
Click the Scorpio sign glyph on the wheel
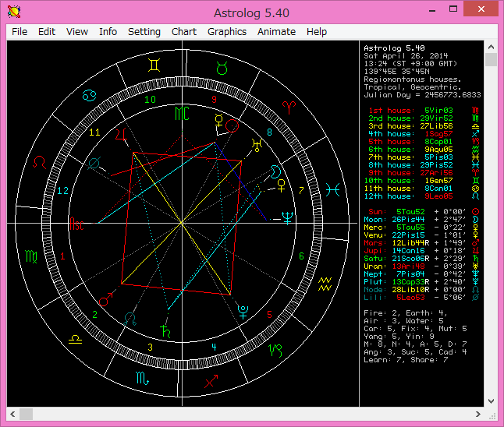coord(143,378)
